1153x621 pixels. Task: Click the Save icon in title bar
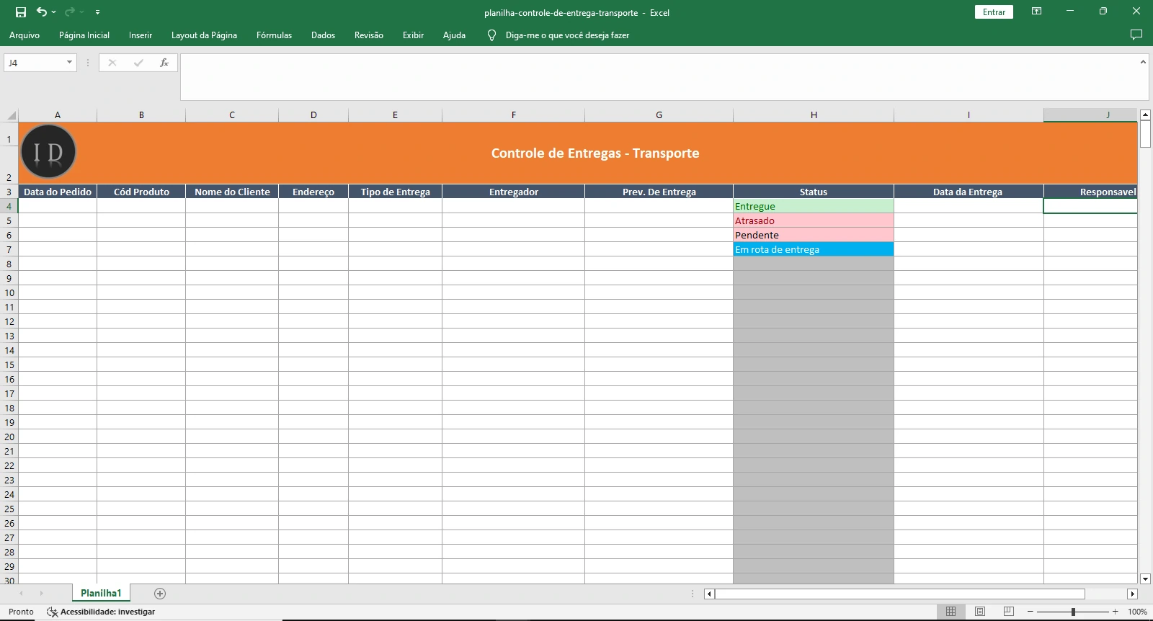tap(21, 12)
